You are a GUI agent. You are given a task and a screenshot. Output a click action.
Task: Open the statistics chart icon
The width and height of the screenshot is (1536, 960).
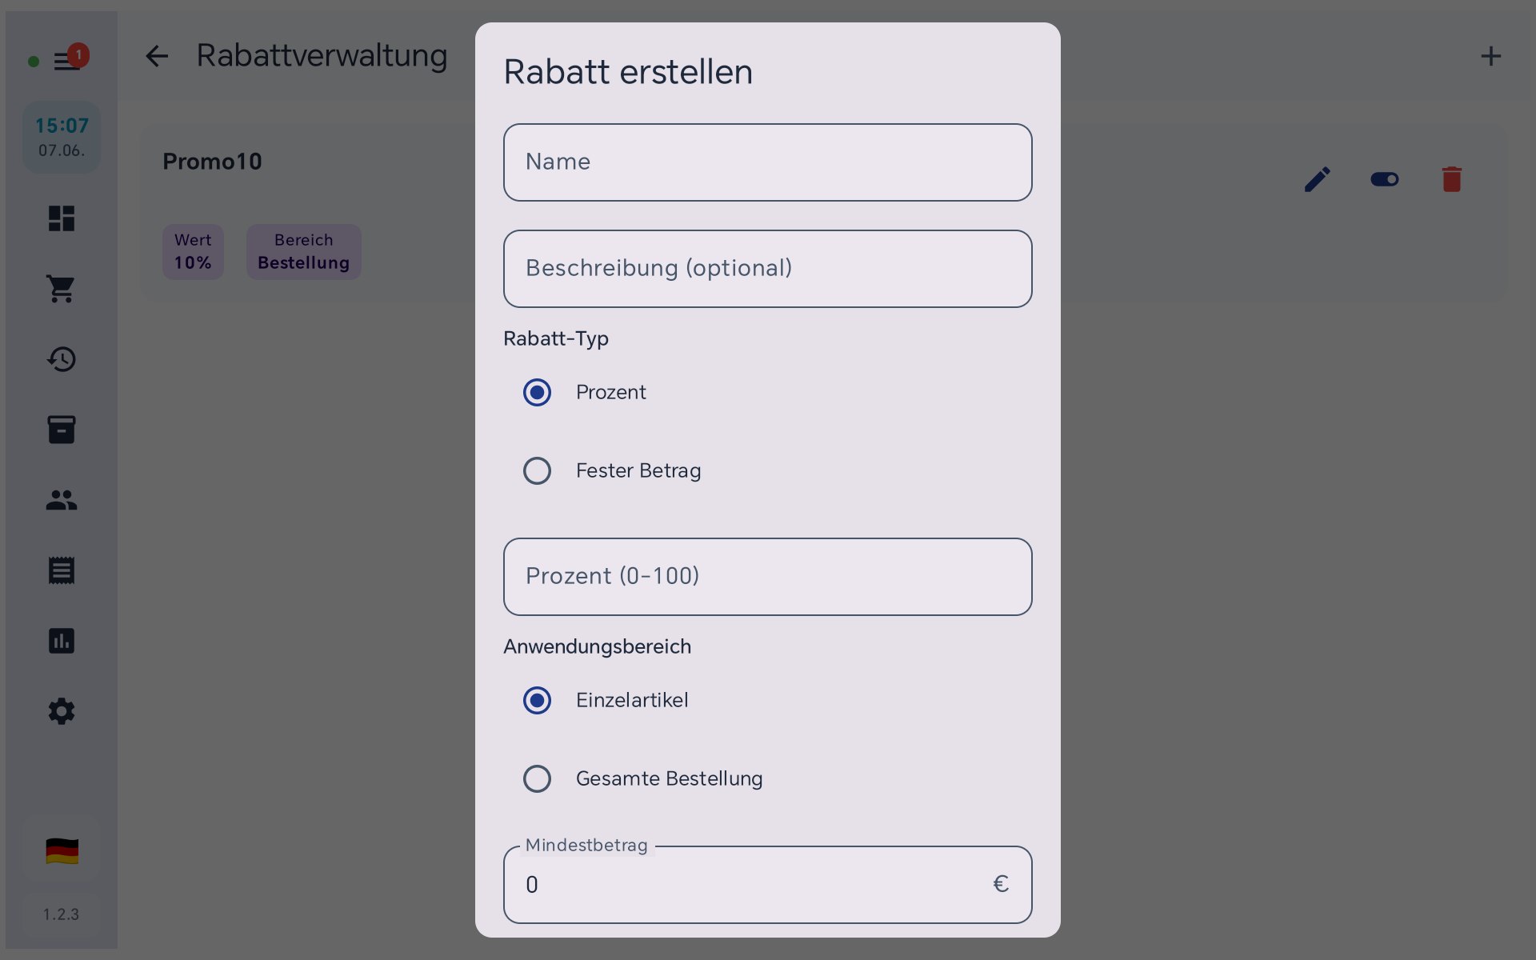click(62, 641)
